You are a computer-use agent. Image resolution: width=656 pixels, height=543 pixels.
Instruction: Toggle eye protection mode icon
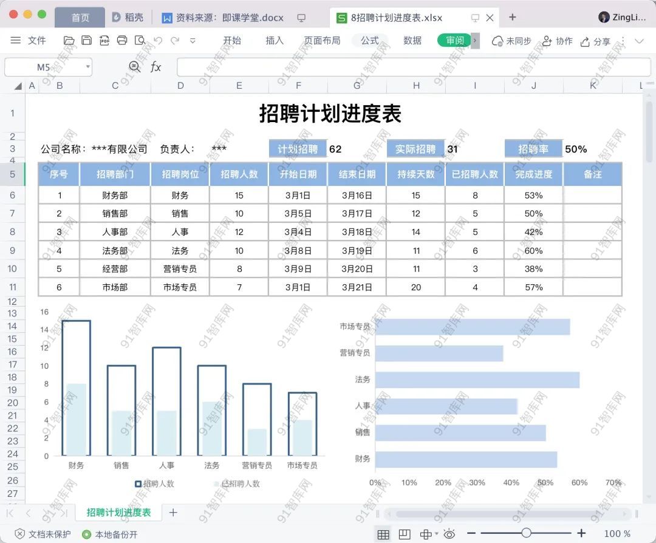(x=449, y=534)
